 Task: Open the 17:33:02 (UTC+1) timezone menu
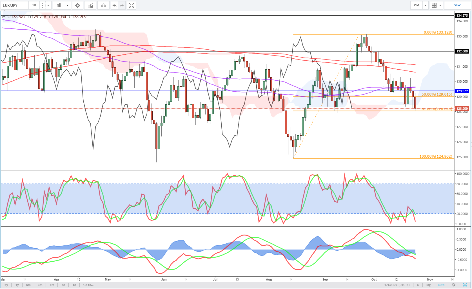pos(397,285)
